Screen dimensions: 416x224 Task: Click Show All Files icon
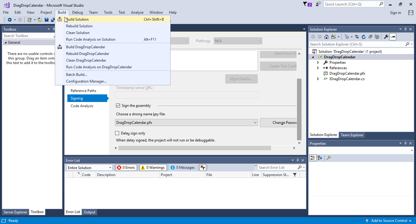(x=377, y=37)
